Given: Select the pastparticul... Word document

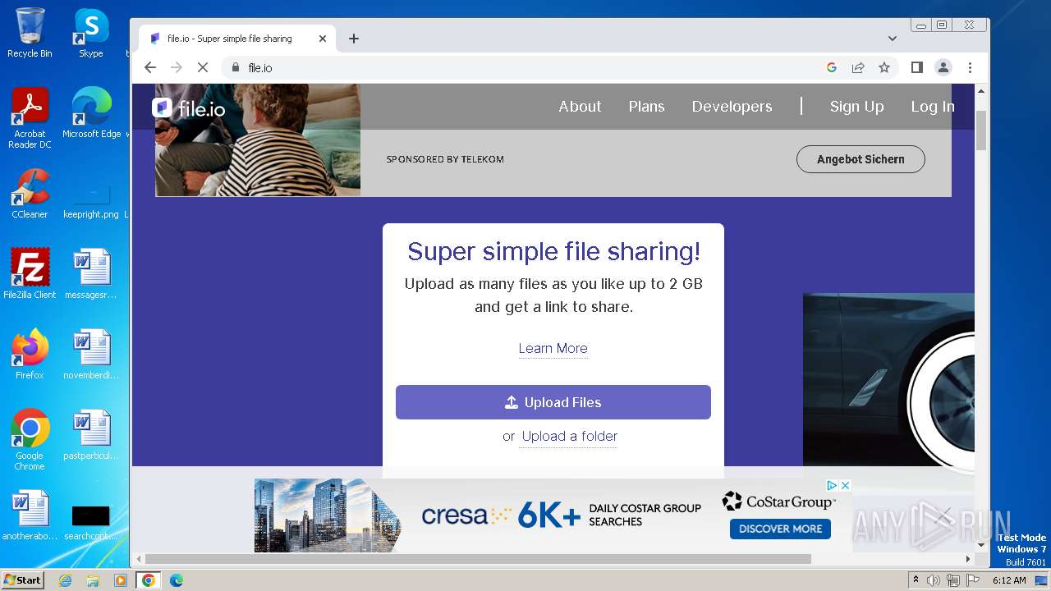Looking at the screenshot, I should pos(91,435).
